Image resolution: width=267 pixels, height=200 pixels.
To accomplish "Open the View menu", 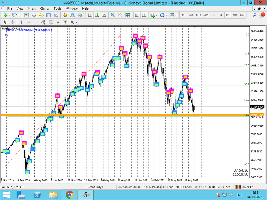I will [20, 9].
